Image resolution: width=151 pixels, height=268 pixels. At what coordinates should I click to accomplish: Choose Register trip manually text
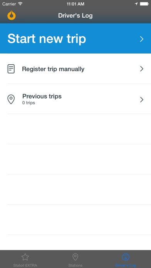click(x=53, y=69)
